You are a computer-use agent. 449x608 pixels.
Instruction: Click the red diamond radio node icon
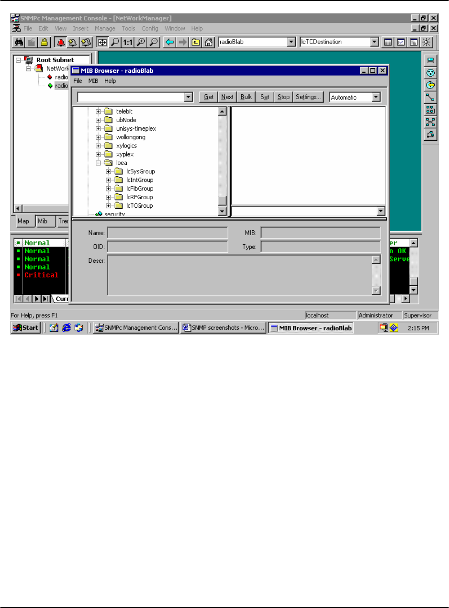pyautogui.click(x=50, y=77)
